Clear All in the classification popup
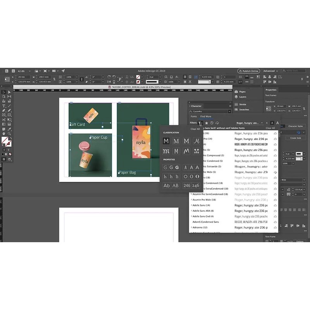 point(195,129)
